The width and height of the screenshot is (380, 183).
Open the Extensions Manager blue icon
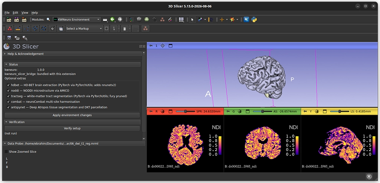pos(246,20)
